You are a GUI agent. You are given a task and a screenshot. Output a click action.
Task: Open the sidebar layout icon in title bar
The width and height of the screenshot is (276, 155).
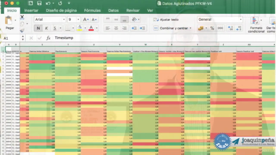click(x=31, y=3)
